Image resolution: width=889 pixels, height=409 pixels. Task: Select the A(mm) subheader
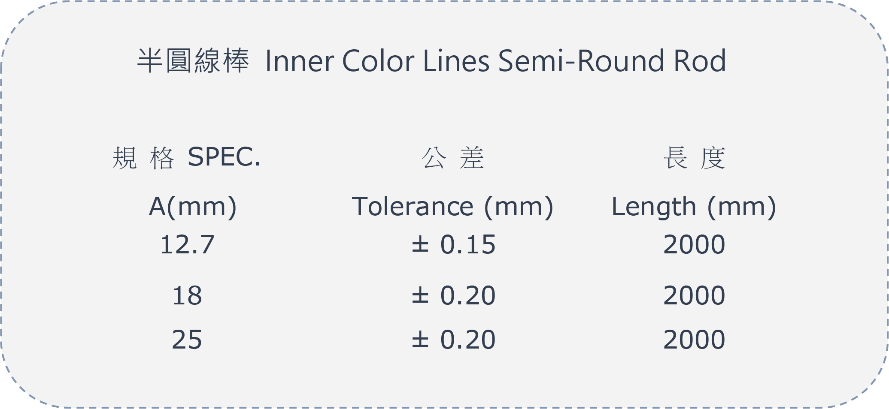click(x=193, y=207)
